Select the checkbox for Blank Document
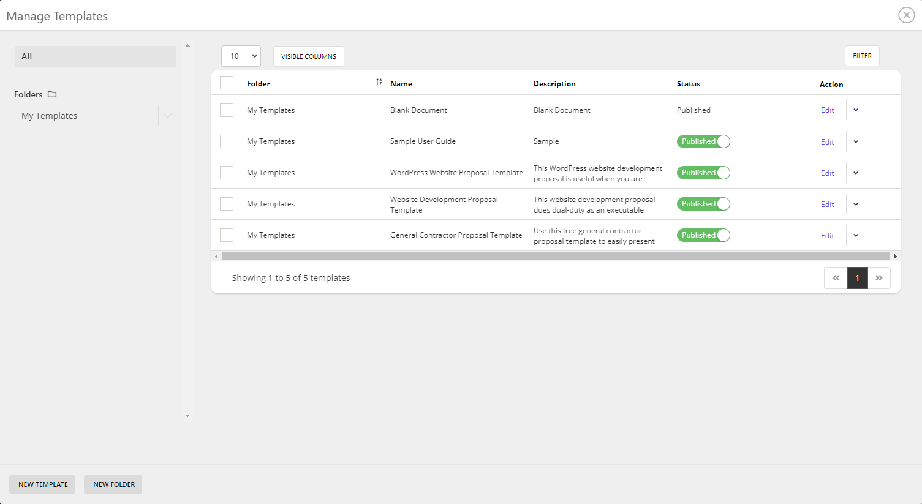This screenshot has width=922, height=504. pos(226,110)
